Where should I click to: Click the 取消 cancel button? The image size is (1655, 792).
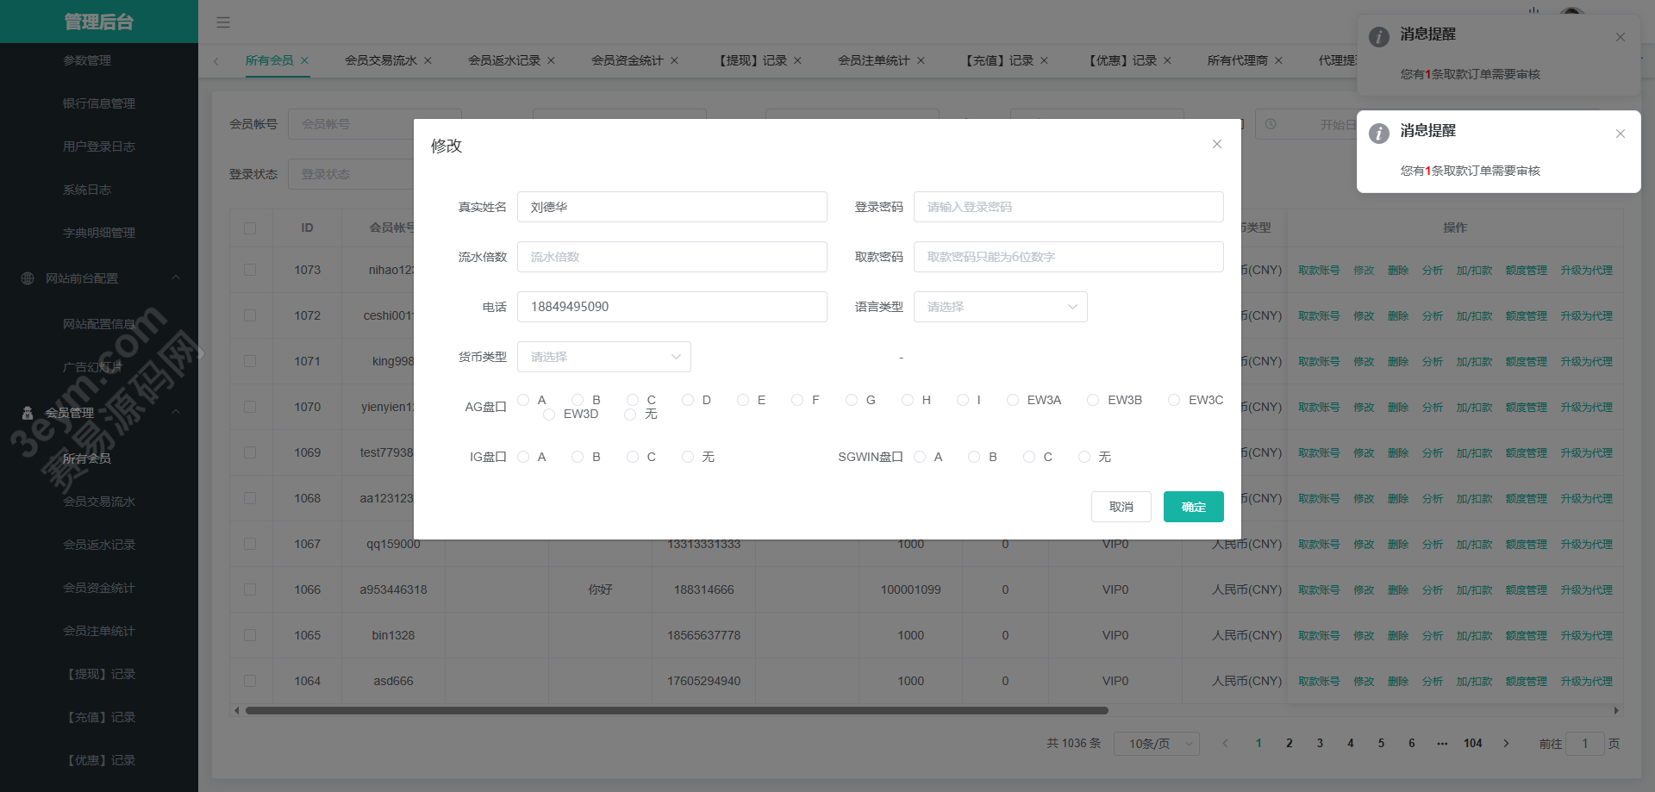(1121, 507)
